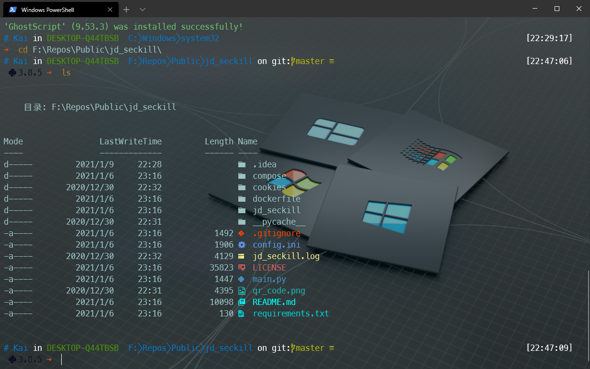
Task: Click the Mode column header
Action: (13, 141)
